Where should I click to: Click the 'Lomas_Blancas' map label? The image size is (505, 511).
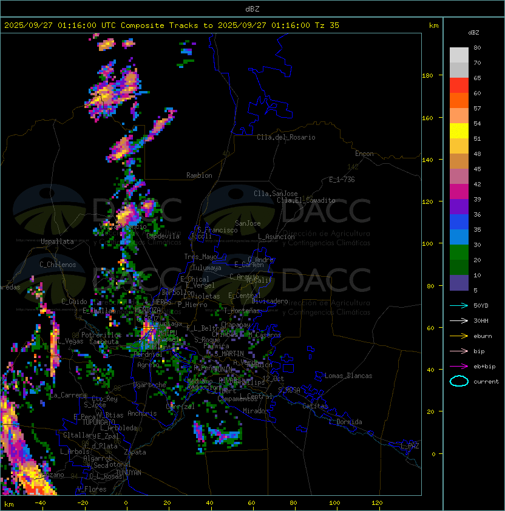[348, 376]
